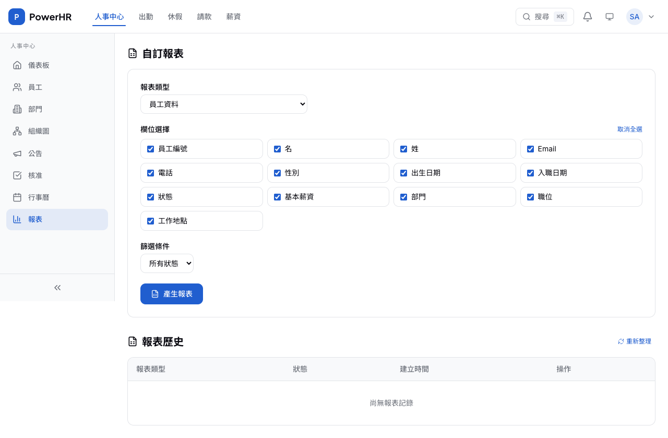Uncheck the 員工編號 field checkbox

coord(150,149)
